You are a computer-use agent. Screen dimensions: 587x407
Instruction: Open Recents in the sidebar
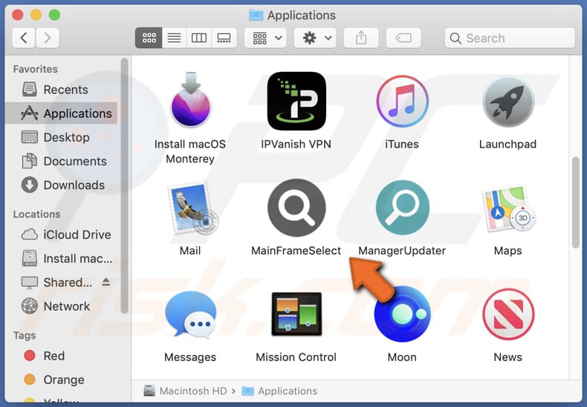coord(61,90)
